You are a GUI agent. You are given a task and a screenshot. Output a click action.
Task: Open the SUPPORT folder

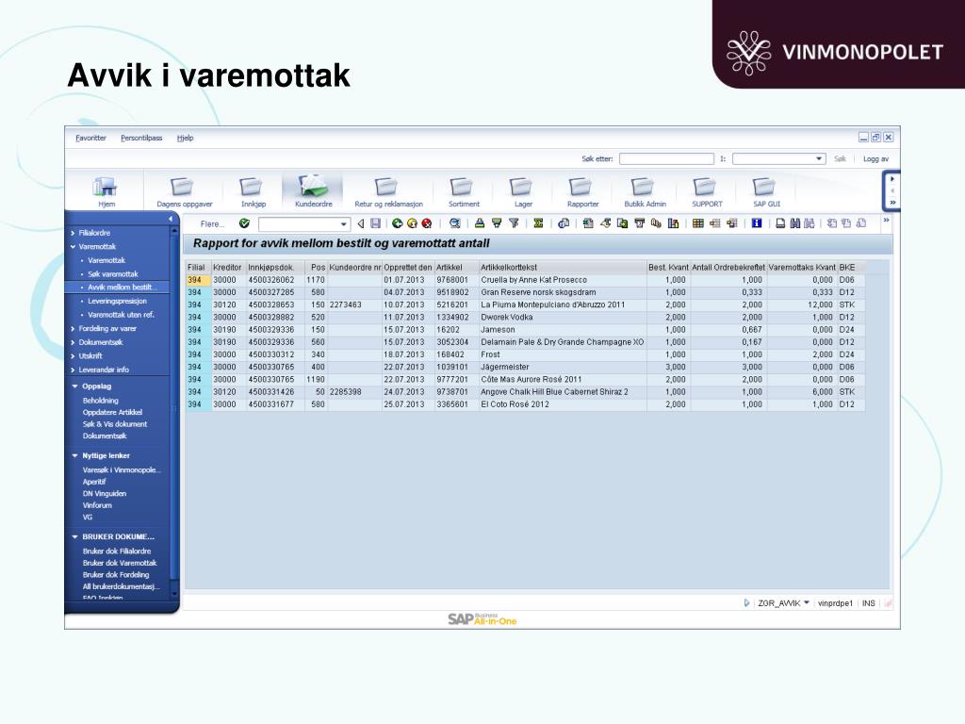pyautogui.click(x=707, y=190)
